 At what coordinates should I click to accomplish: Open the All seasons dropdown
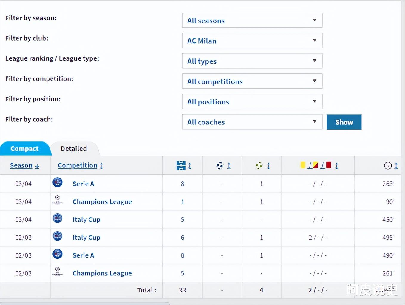click(252, 20)
